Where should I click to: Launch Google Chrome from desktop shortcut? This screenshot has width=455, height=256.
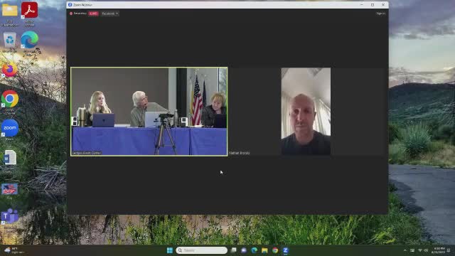point(9,99)
